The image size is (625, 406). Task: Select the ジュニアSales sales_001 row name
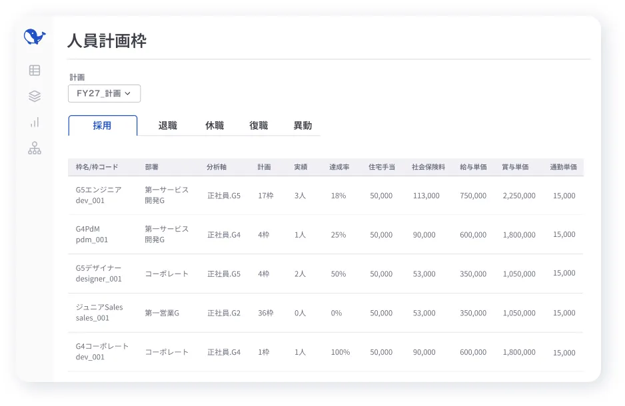click(x=99, y=312)
